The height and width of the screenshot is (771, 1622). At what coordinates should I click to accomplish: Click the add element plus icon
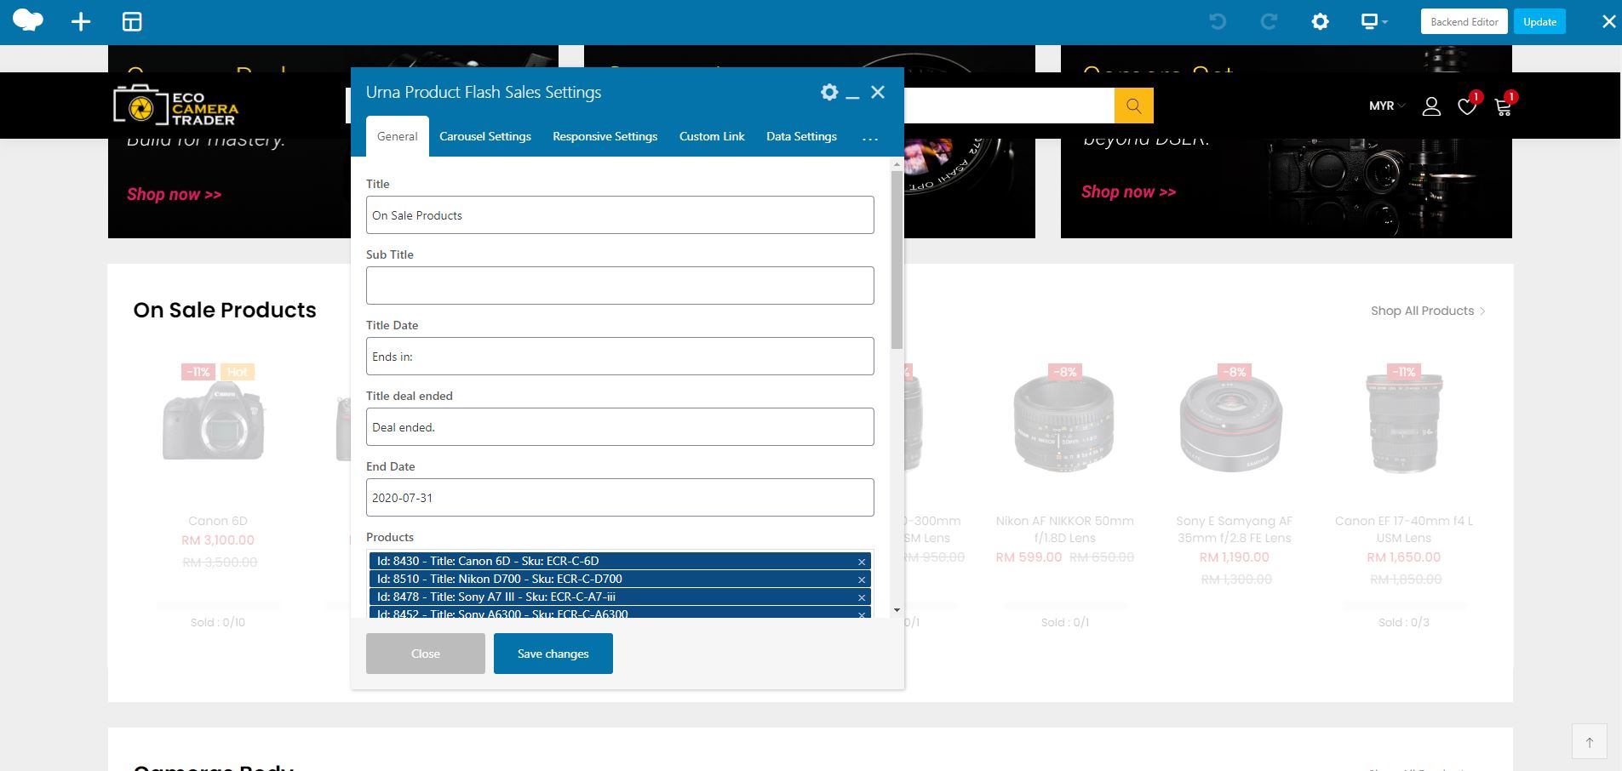tap(81, 22)
